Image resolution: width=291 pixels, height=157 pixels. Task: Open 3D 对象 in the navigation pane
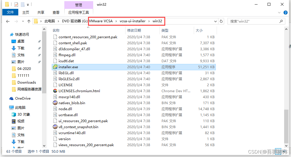coord(23,114)
